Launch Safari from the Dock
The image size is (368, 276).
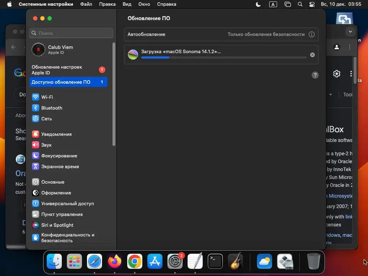pyautogui.click(x=95, y=261)
